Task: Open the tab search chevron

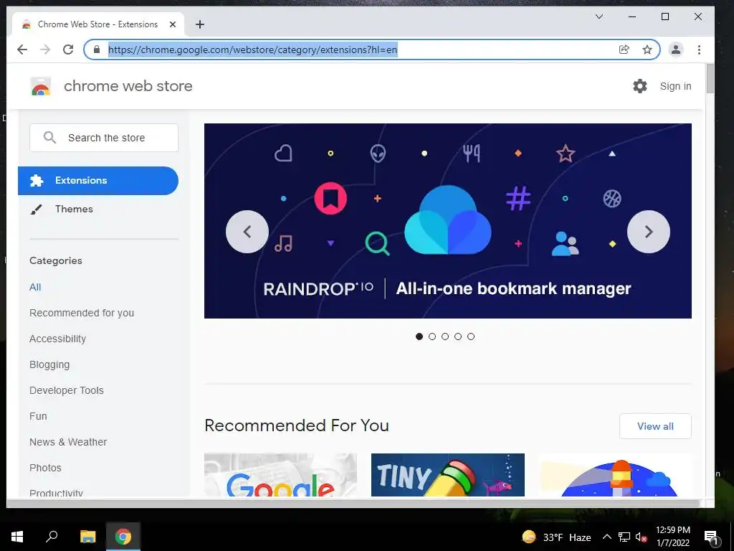Action: point(599,17)
